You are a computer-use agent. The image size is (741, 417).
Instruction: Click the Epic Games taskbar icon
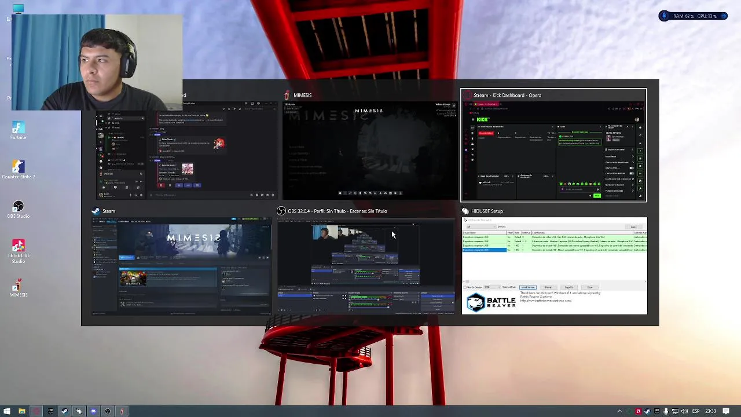50,411
